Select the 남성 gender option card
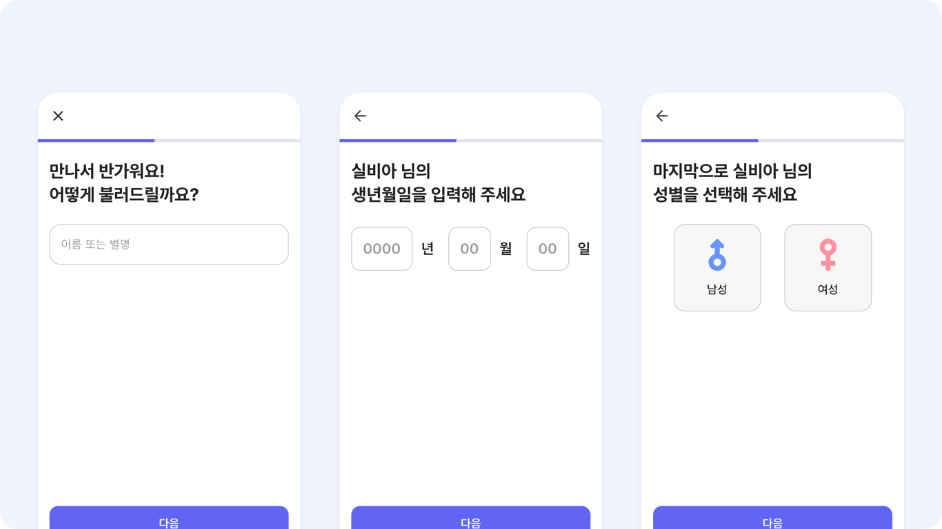942x529 pixels. 717,268
